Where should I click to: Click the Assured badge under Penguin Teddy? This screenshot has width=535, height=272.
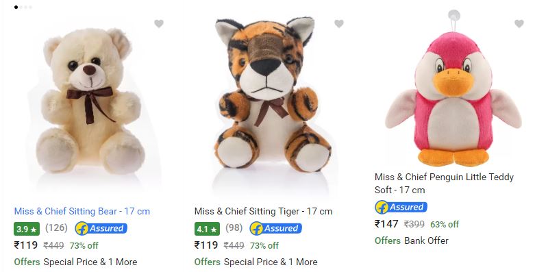(x=401, y=207)
